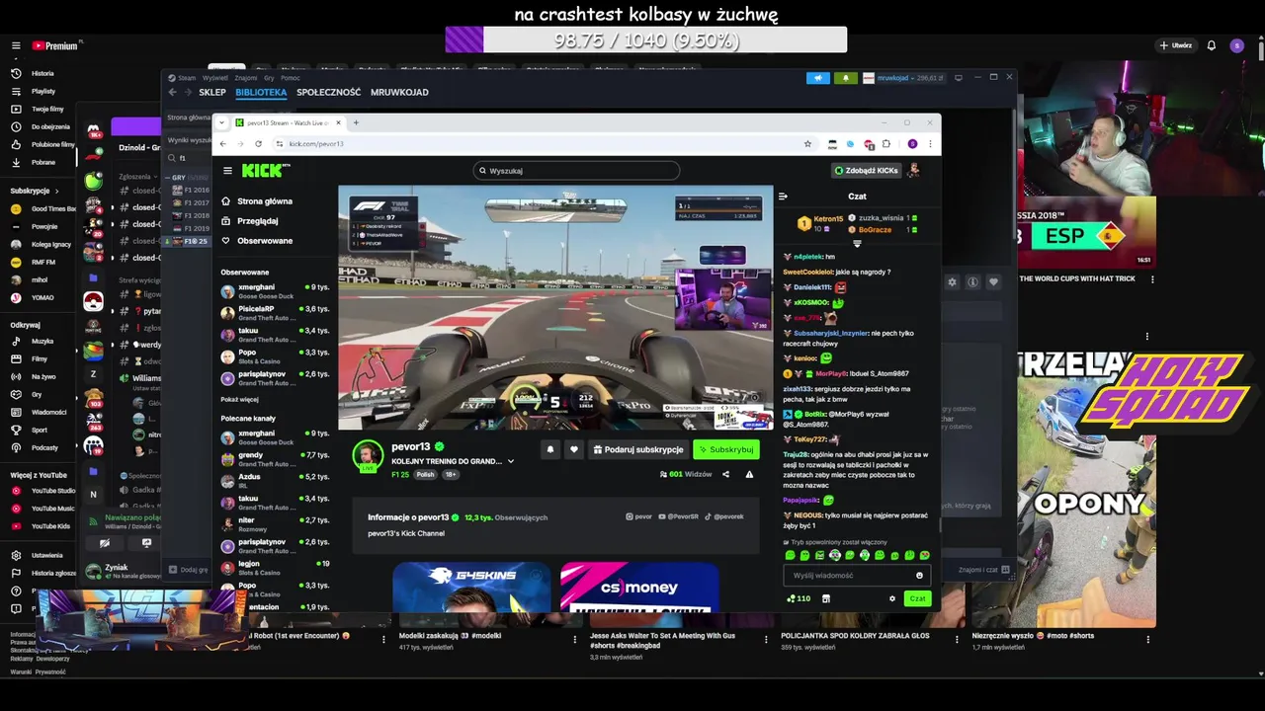The height and width of the screenshot is (711, 1265).
Task: Open chat settings gear
Action: click(892, 598)
